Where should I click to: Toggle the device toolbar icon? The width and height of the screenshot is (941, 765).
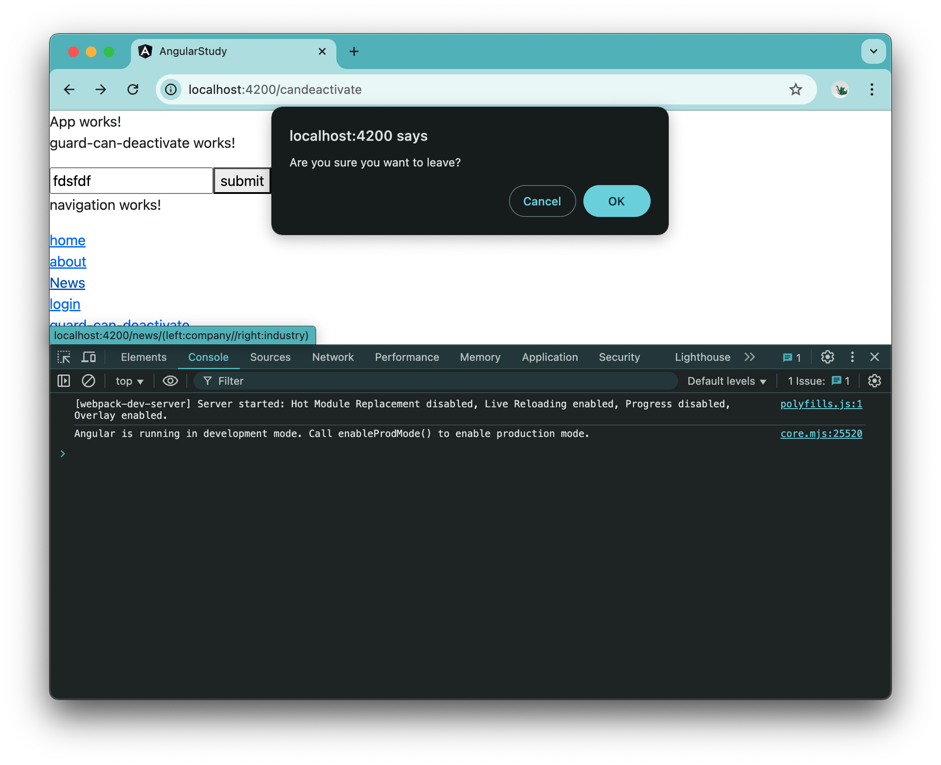(x=90, y=358)
